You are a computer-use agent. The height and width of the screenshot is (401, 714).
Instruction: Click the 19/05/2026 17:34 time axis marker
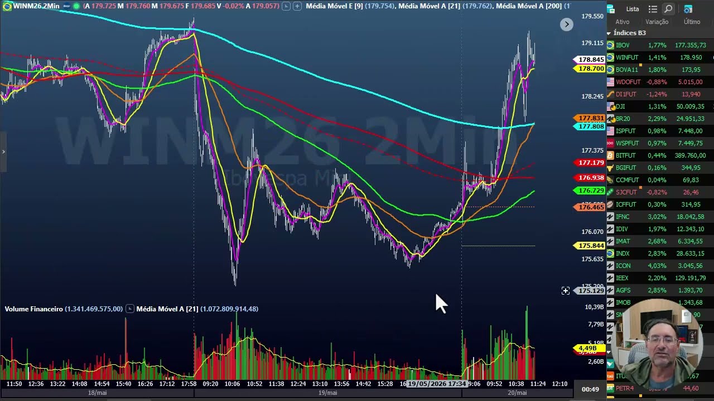tap(437, 384)
